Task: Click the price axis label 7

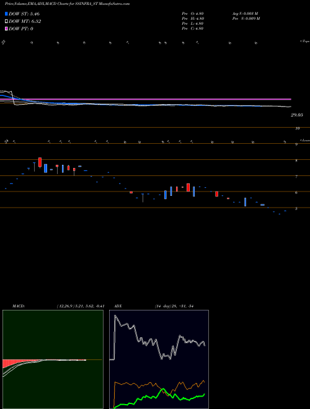Action: tap(296, 177)
